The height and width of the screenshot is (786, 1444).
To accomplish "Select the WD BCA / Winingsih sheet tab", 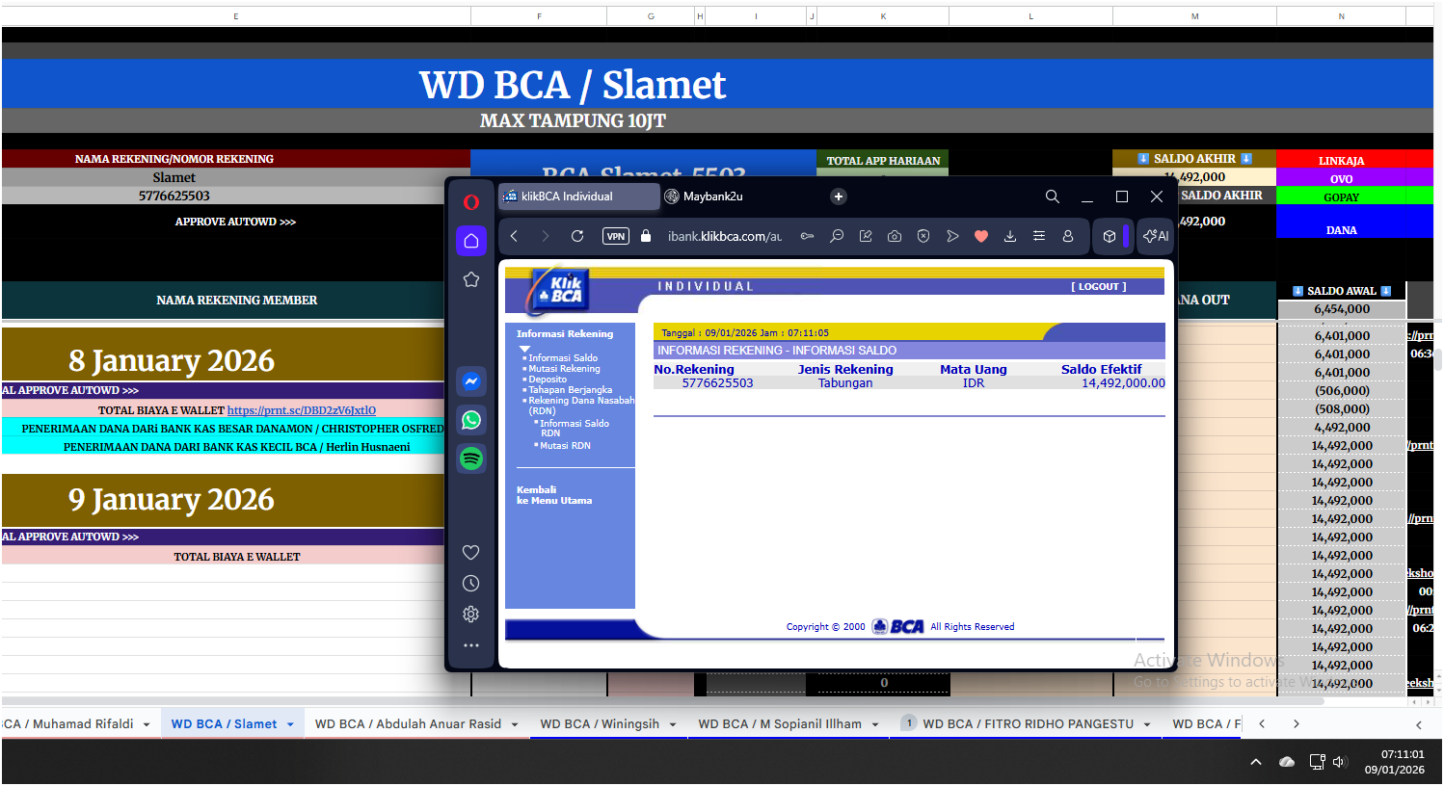I will [600, 724].
